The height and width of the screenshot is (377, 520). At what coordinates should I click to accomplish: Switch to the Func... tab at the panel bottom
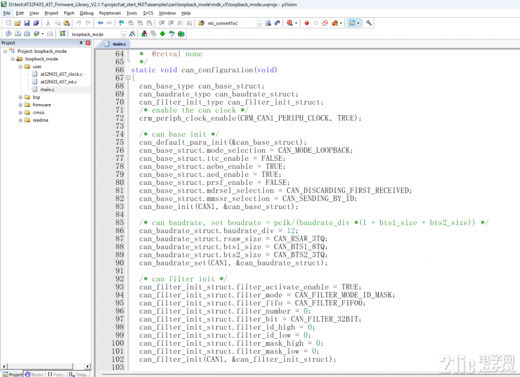57,374
